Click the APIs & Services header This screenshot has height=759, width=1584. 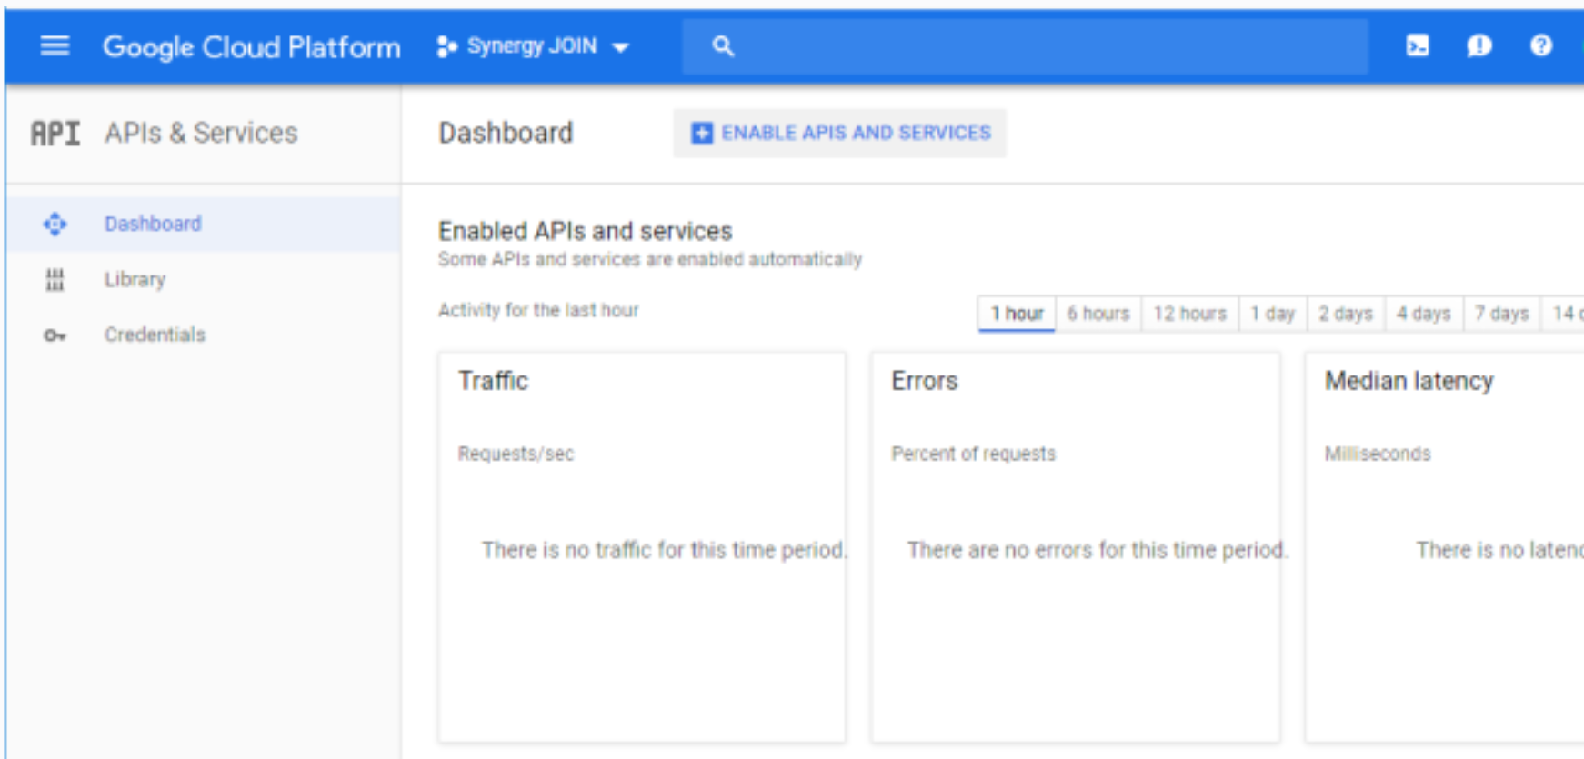click(x=201, y=134)
